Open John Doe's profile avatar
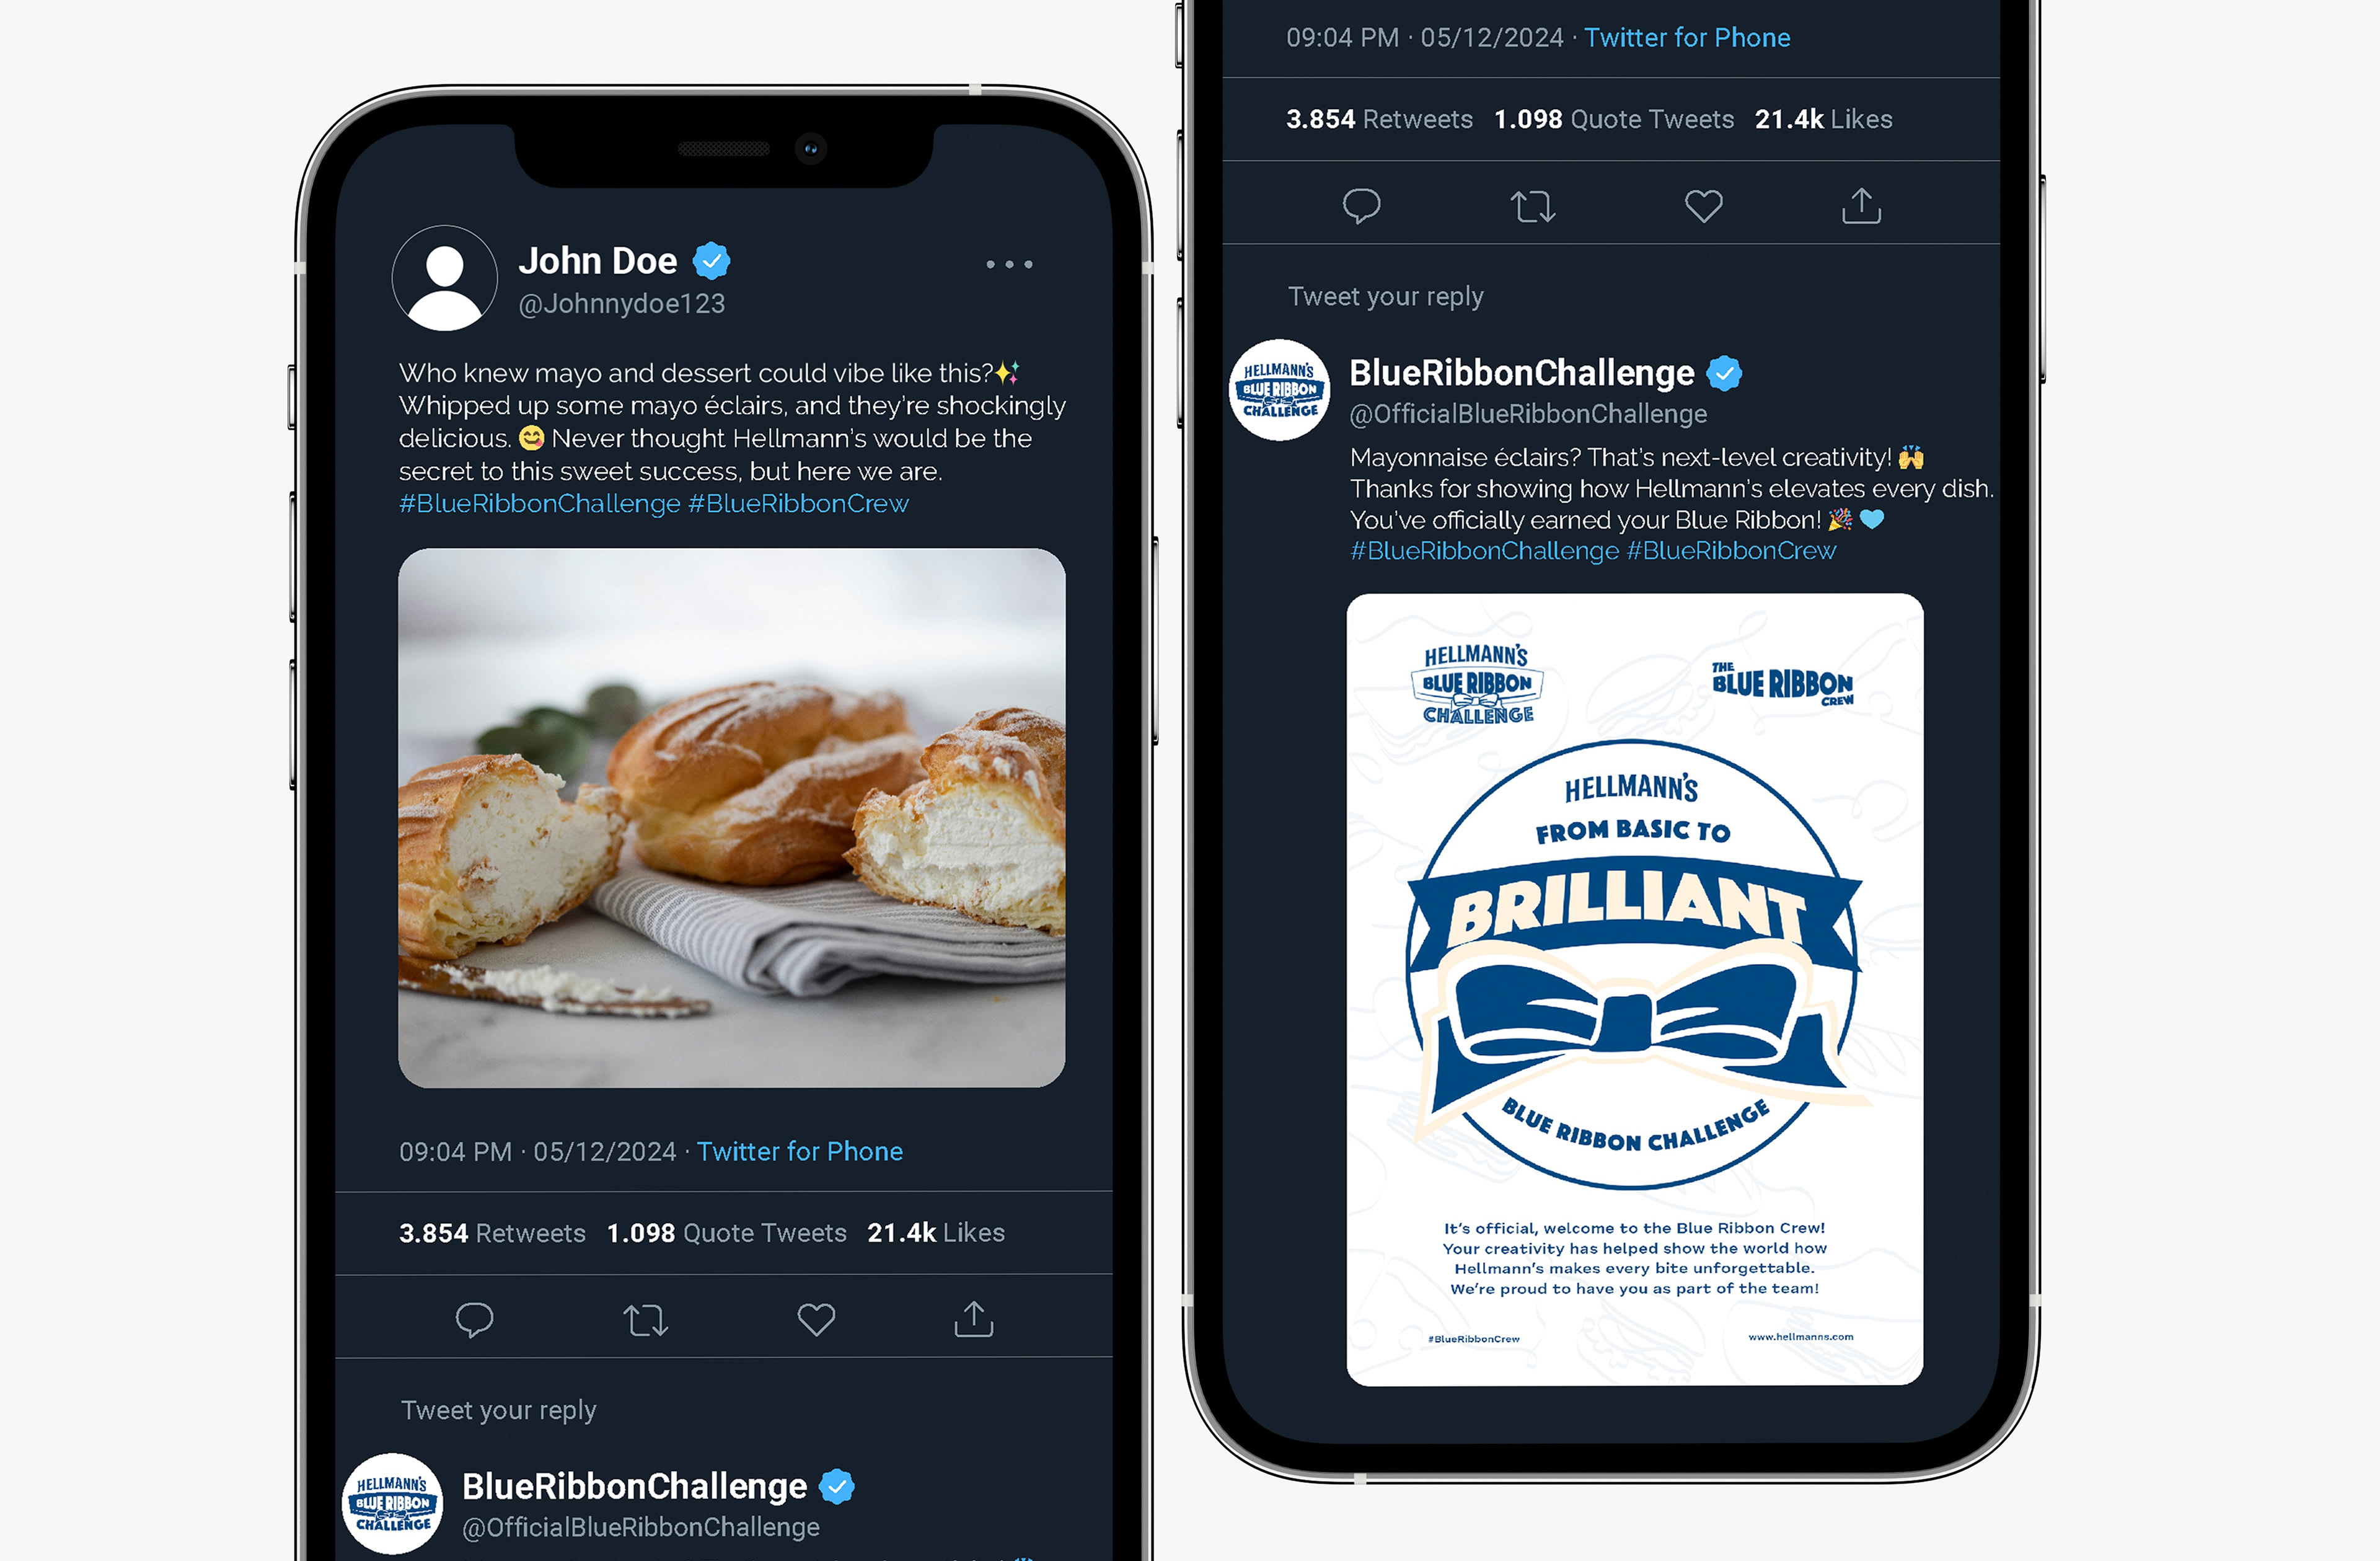The image size is (2380, 1561). 445,278
